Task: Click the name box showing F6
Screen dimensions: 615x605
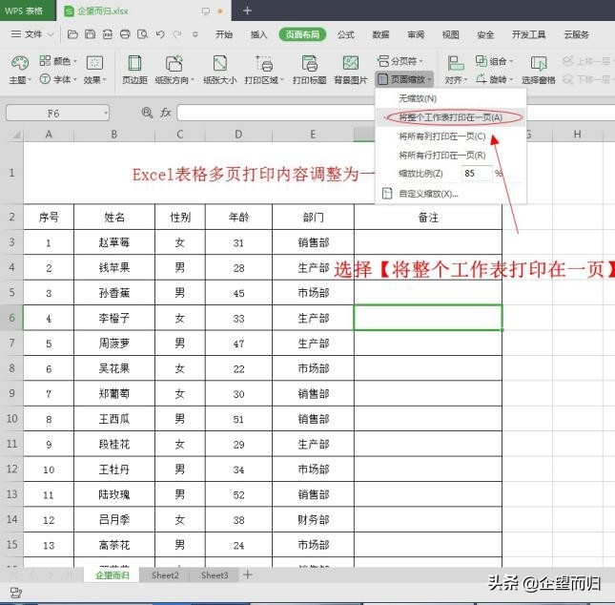Action: pyautogui.click(x=57, y=113)
